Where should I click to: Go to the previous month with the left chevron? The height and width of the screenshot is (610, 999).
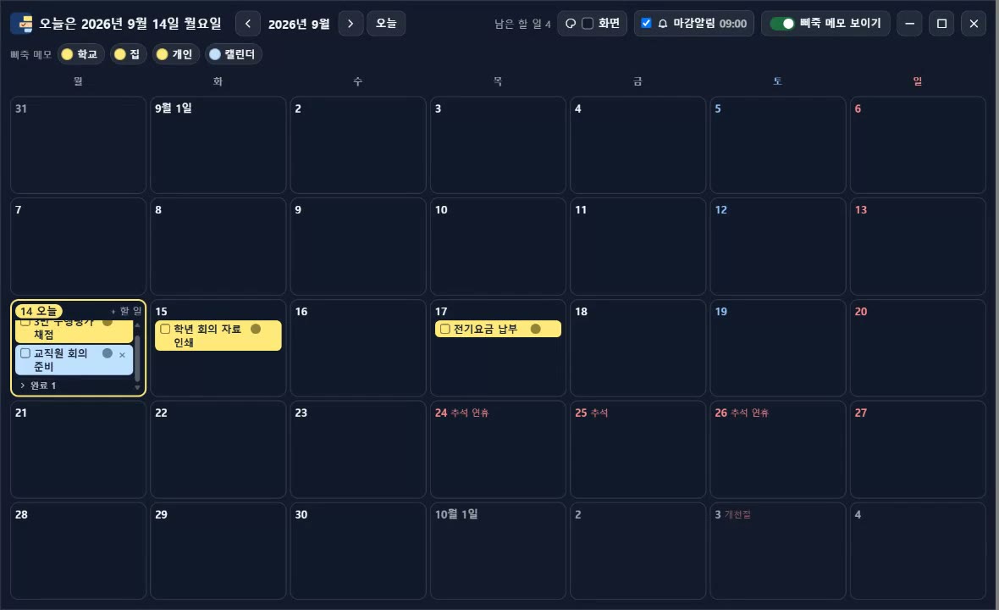(248, 24)
